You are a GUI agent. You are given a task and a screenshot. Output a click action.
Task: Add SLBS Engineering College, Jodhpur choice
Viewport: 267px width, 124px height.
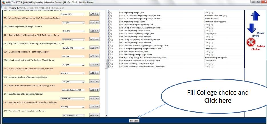(94, 31)
